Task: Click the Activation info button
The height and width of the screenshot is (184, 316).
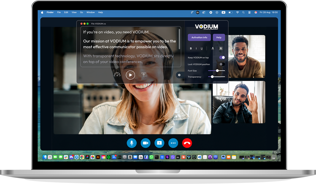Action: click(199, 38)
